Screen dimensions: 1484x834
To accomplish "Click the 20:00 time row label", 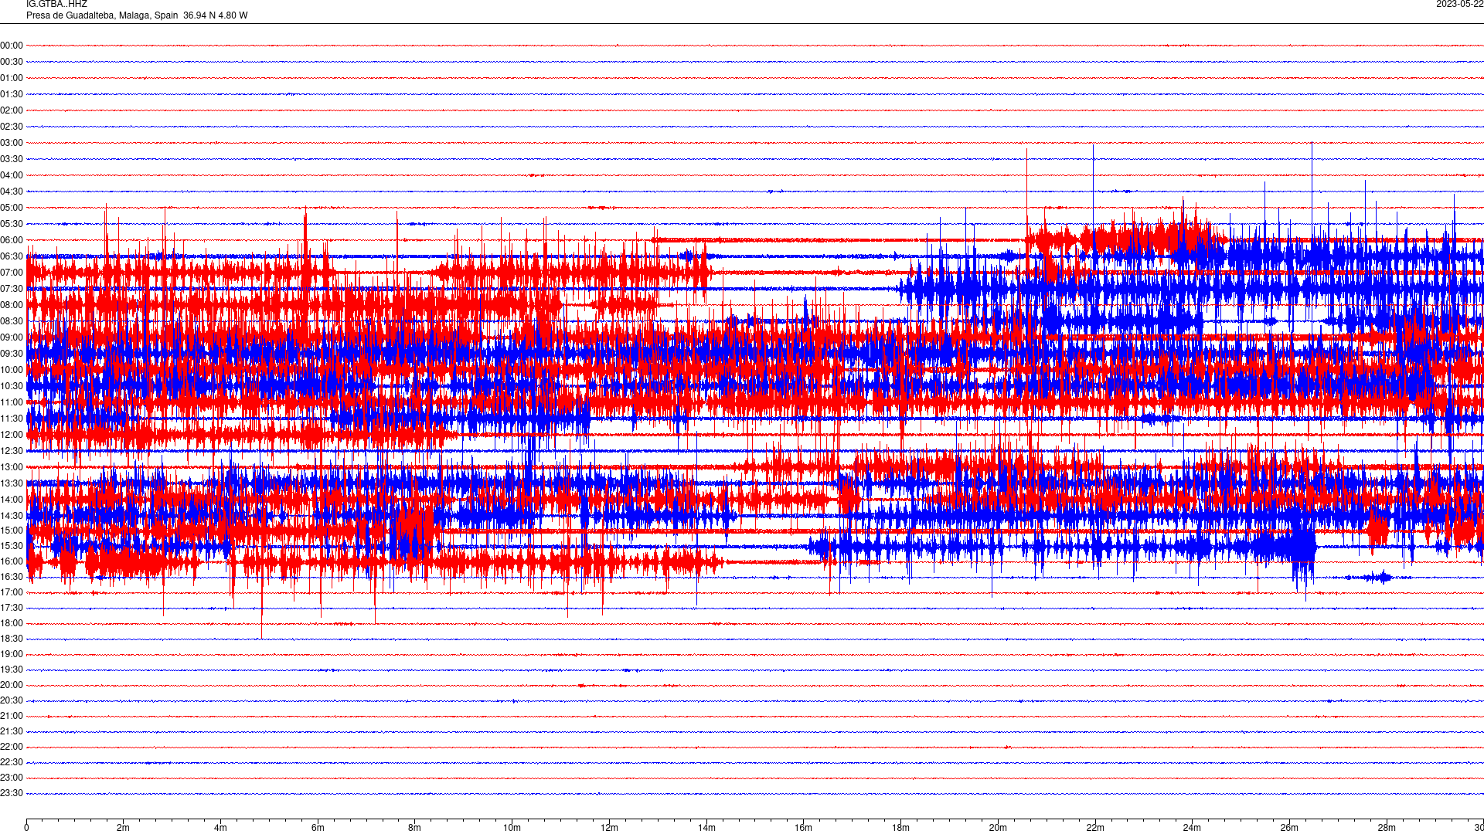I will tap(12, 685).
